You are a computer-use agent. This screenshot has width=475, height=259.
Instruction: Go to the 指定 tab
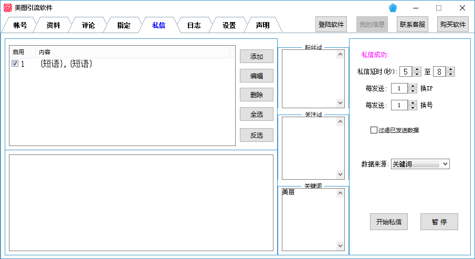[x=123, y=25]
